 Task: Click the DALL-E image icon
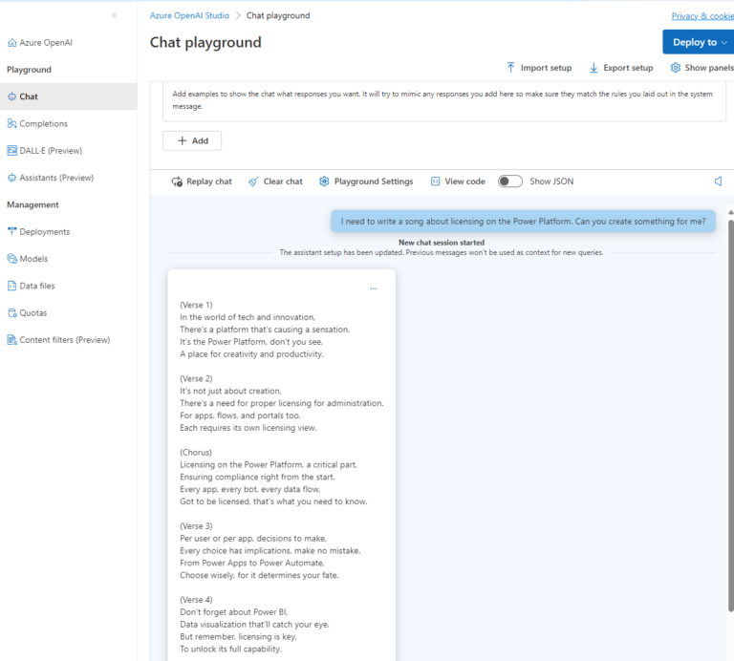(12, 151)
